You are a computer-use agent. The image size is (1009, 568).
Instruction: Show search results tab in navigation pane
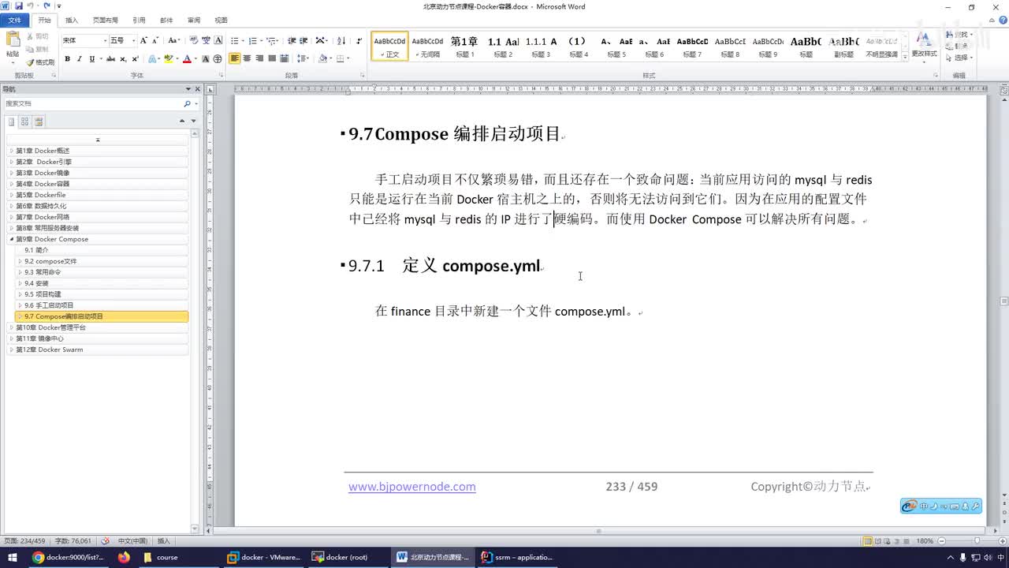[x=39, y=121]
